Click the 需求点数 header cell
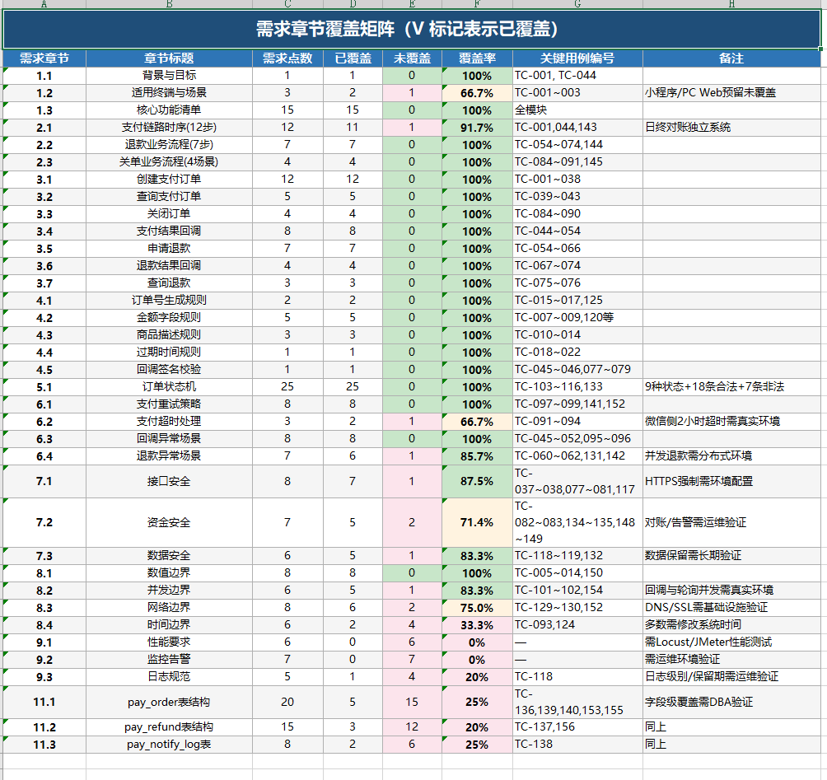Viewport: 827px width, 780px height. coord(287,58)
